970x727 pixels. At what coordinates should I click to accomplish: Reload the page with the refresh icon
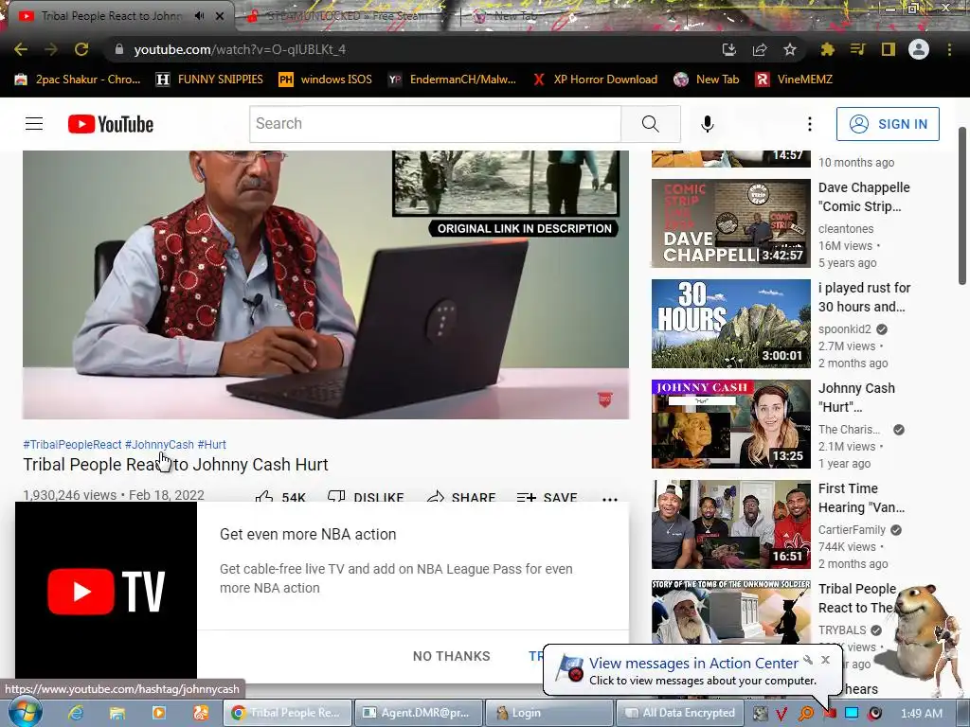click(x=81, y=49)
